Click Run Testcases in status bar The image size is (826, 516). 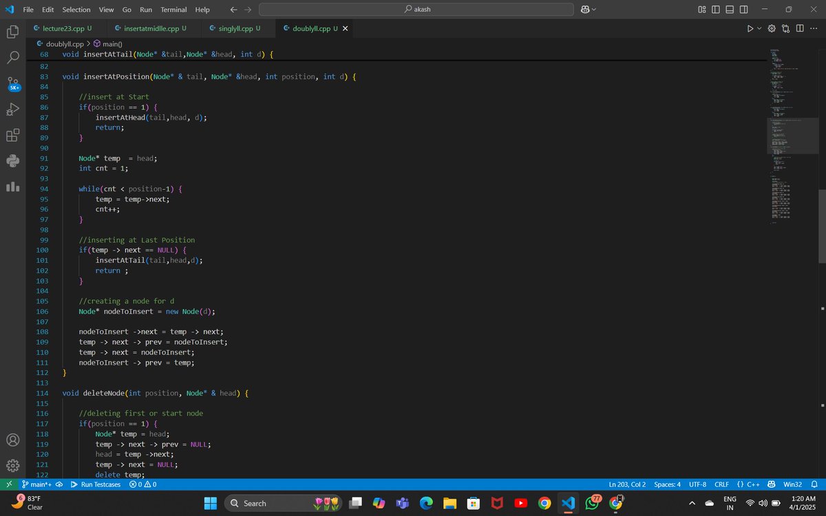(x=96, y=484)
